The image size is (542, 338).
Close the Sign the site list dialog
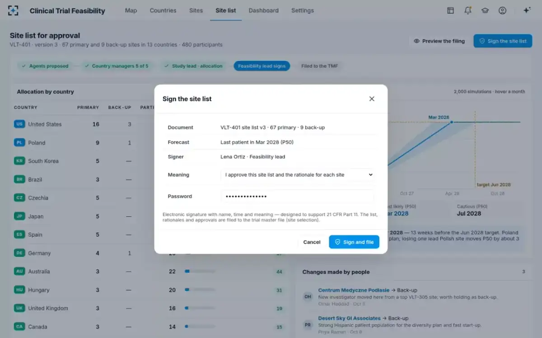coord(372,99)
